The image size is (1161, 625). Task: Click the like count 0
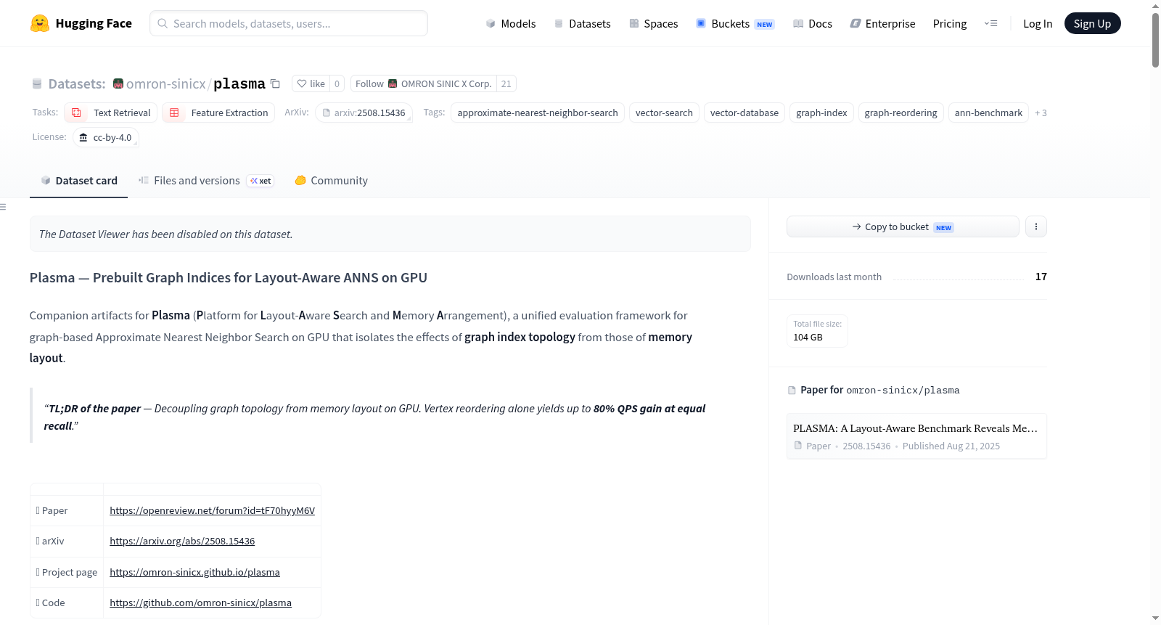337,83
